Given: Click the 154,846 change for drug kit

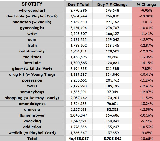Looking at the screenshot, I should coord(112,74).
